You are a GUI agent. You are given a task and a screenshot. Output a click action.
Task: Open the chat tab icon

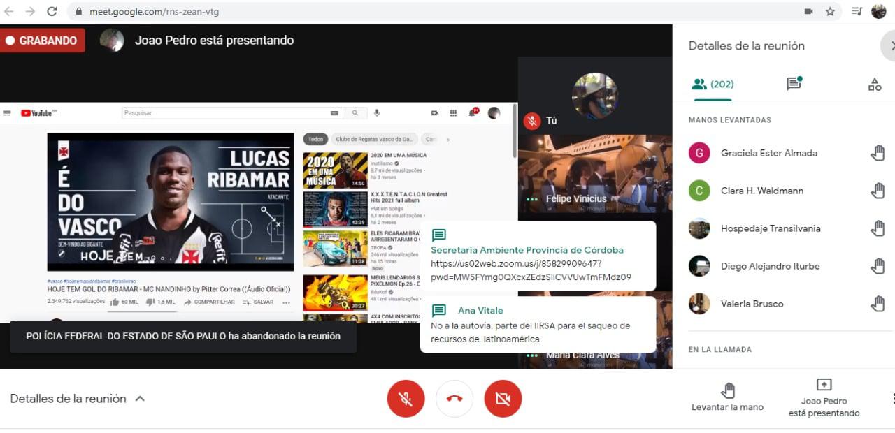click(794, 84)
